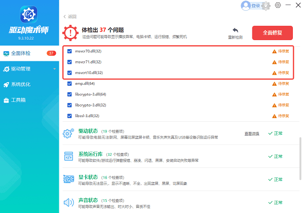Click the 显卡状态 heading

[88, 177]
